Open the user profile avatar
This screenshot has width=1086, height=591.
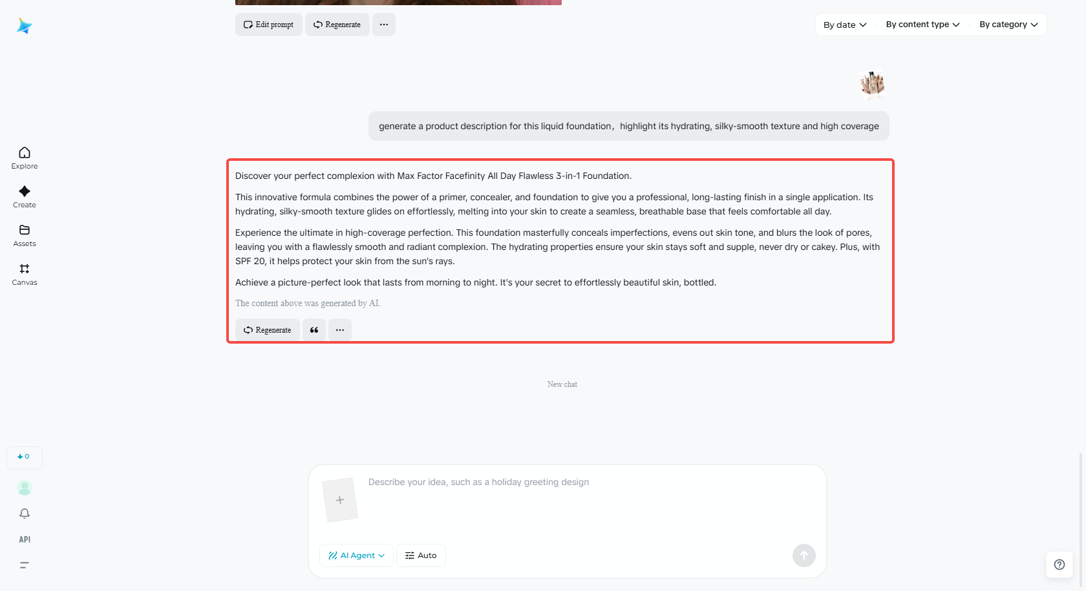point(25,488)
